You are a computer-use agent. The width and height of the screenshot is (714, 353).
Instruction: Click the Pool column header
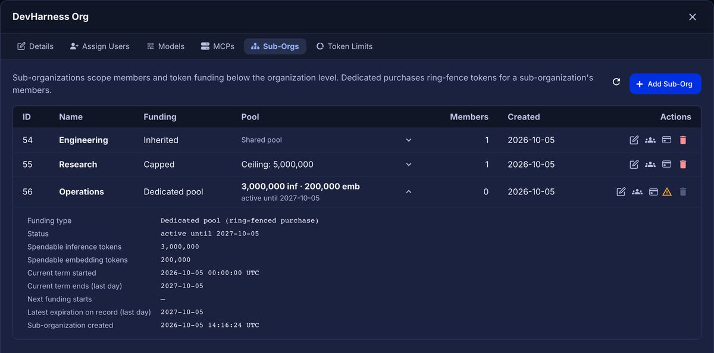[250, 117]
